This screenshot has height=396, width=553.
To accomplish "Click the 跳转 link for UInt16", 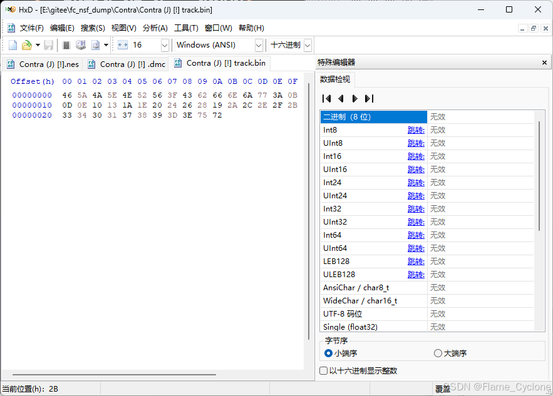I will pyautogui.click(x=416, y=170).
